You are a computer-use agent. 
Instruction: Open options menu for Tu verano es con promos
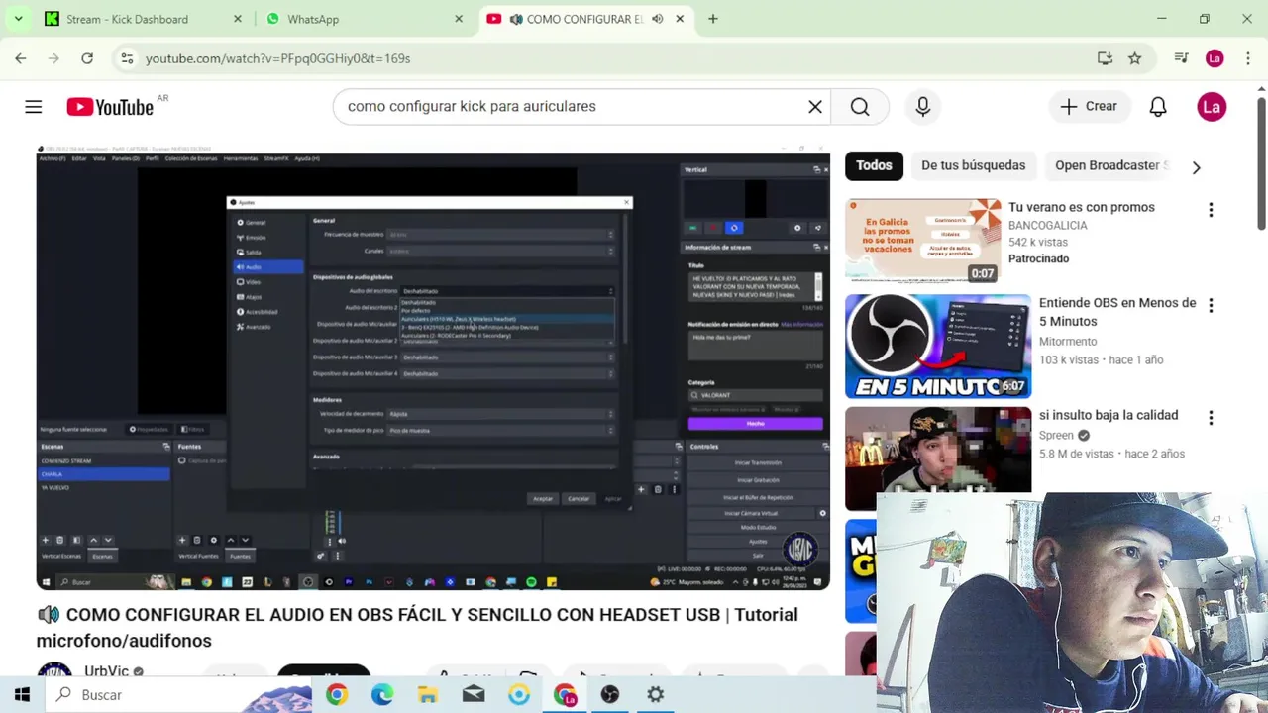click(x=1211, y=210)
